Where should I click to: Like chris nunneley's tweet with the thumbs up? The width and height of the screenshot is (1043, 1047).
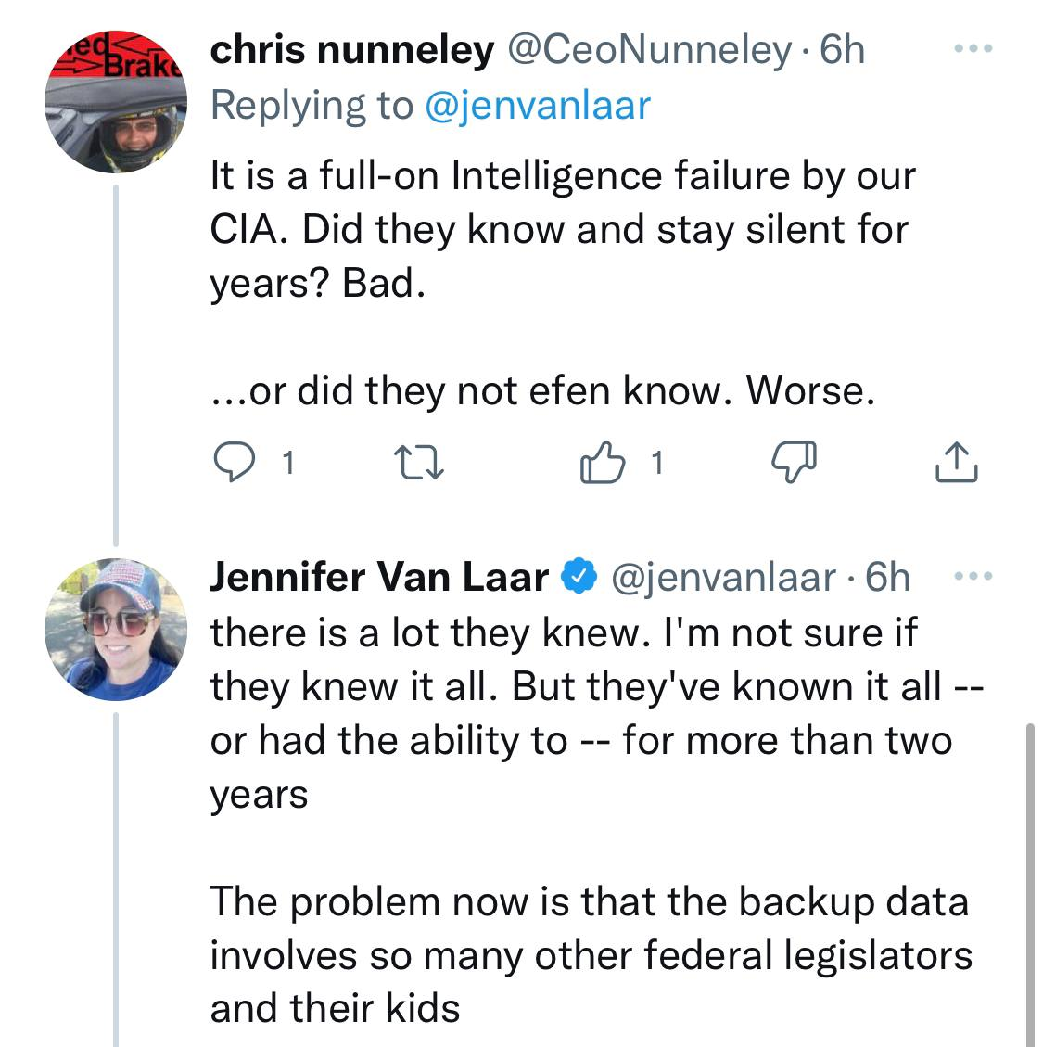602,462
